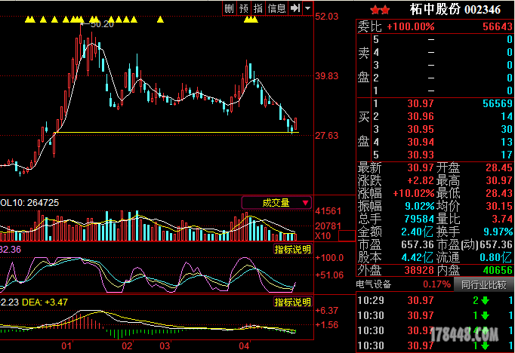Image resolution: width=515 pixels, height=353 pixels.
Task: Open the chart toolbar dropdown arrow
Action: coord(307,8)
